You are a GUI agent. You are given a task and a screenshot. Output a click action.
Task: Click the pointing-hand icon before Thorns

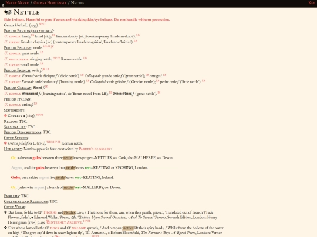tap(41, 212)
